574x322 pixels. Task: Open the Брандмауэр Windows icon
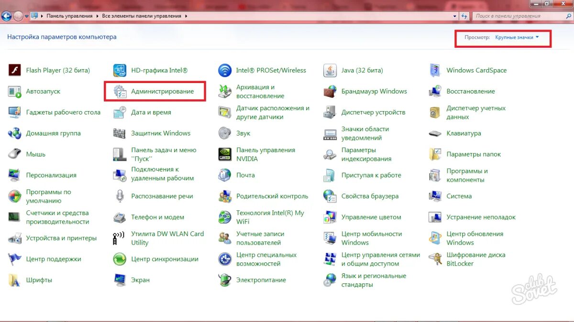click(330, 91)
